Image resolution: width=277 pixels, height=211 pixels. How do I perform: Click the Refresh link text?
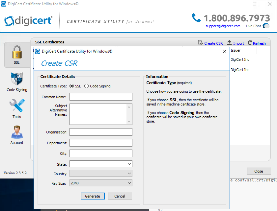click(259, 43)
